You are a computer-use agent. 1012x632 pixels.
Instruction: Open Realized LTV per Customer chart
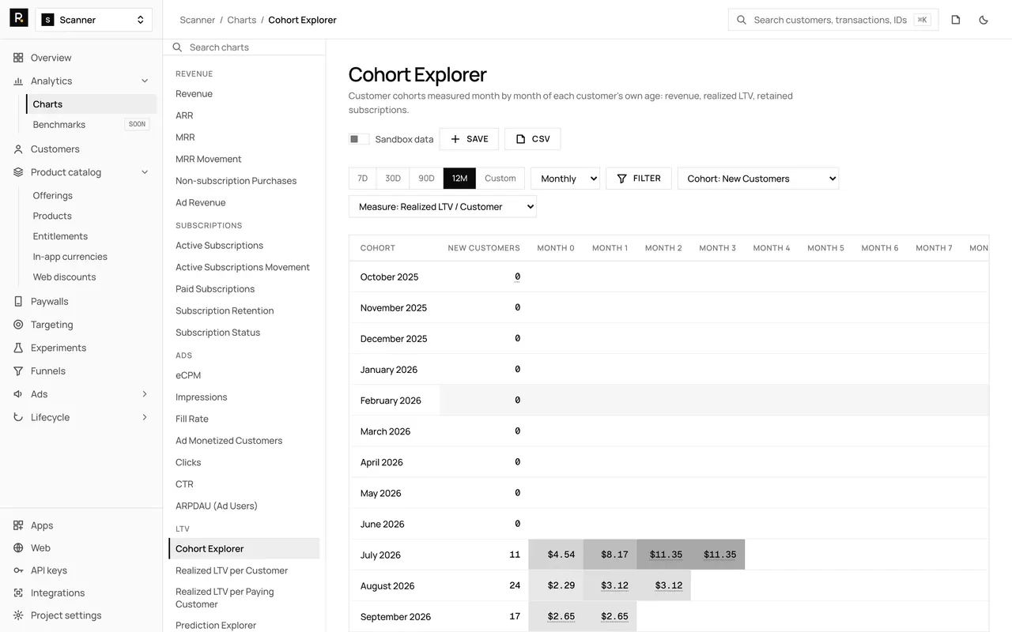tap(232, 570)
